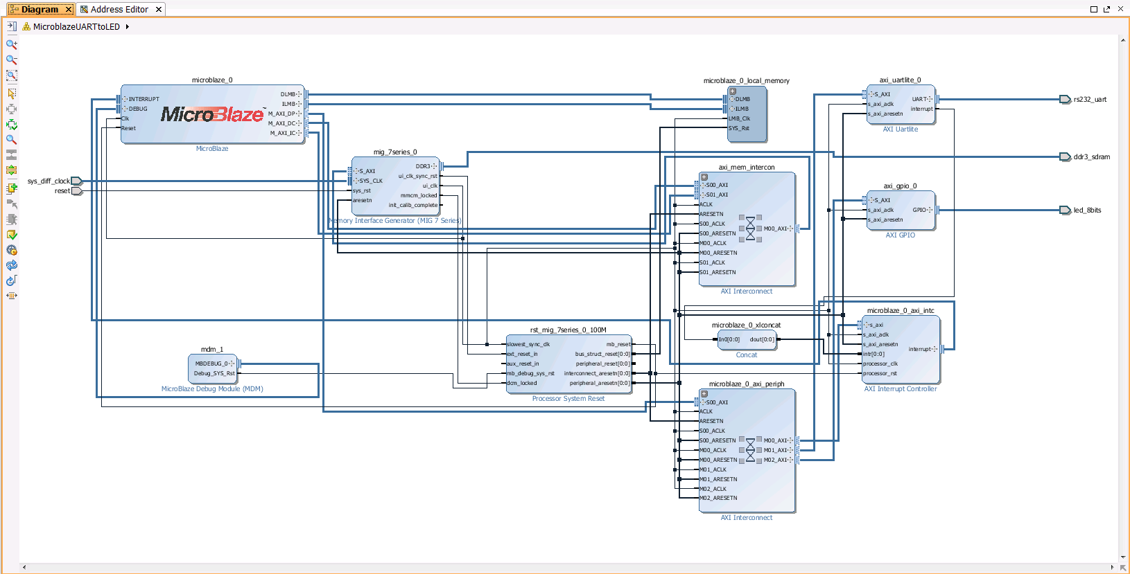Click the 'AXI Uartlite' block label
Image resolution: width=1130 pixels, height=574 pixels.
pyautogui.click(x=901, y=129)
